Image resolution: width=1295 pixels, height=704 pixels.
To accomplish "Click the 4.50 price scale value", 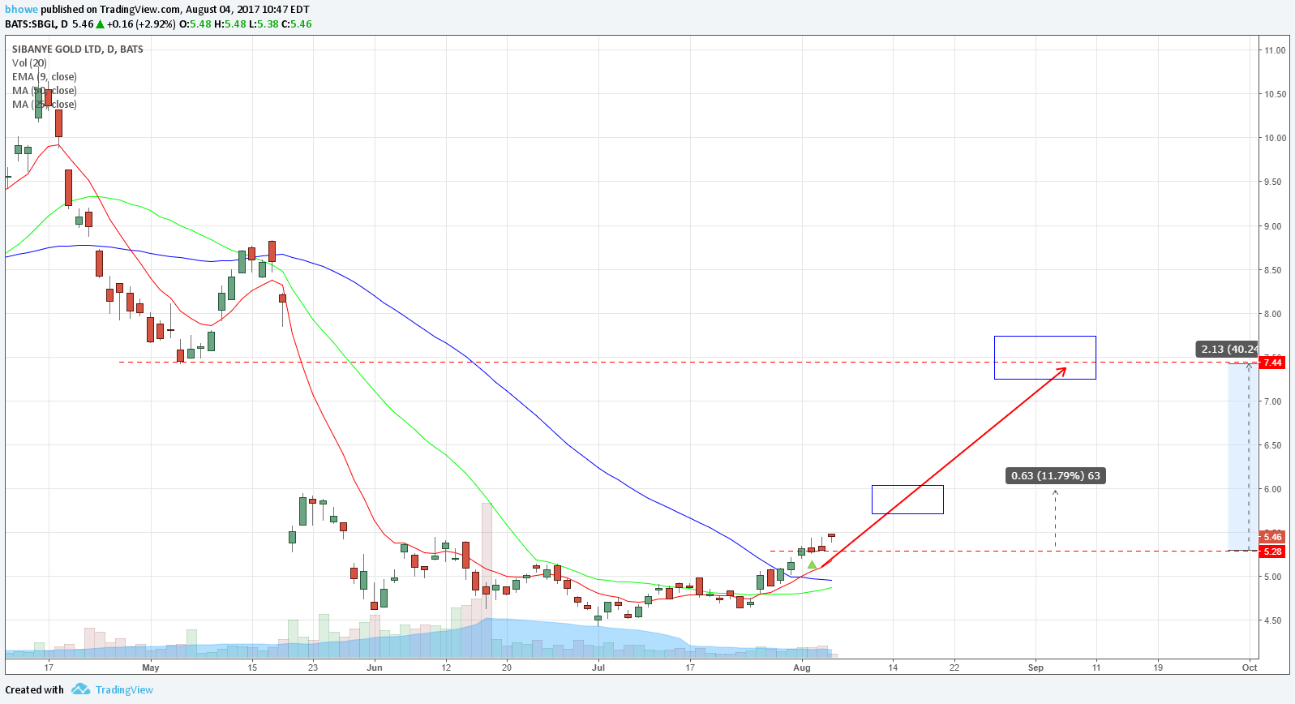I will pyautogui.click(x=1273, y=620).
